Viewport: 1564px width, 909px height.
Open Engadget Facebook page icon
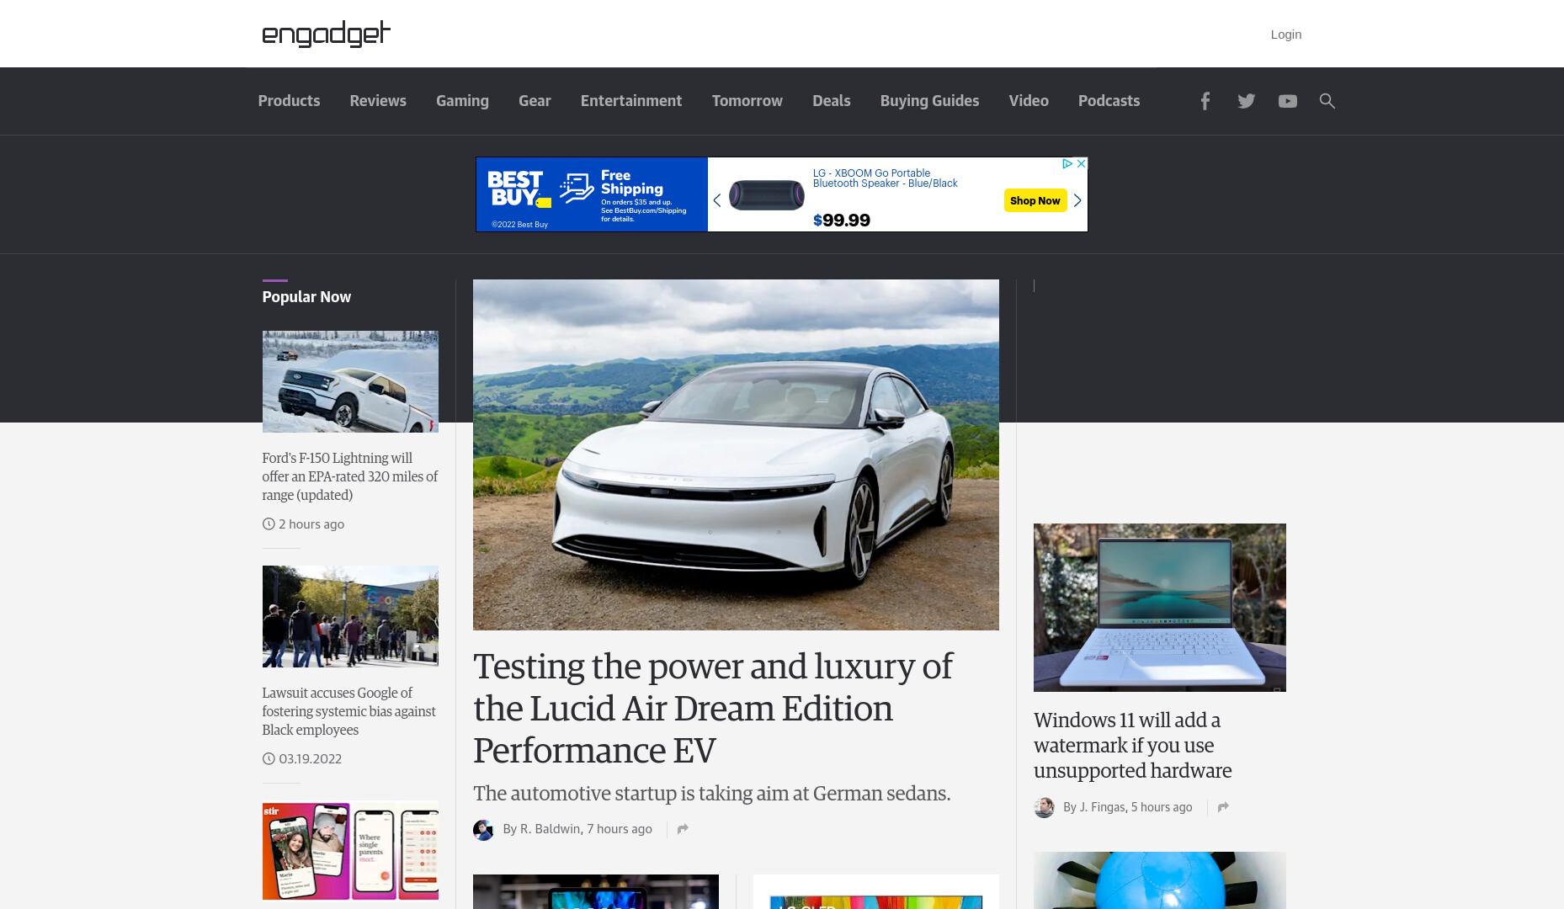click(x=1205, y=101)
